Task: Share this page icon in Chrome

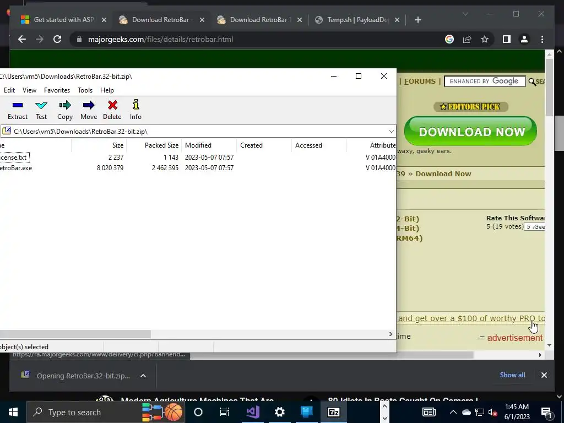Action: pyautogui.click(x=467, y=39)
